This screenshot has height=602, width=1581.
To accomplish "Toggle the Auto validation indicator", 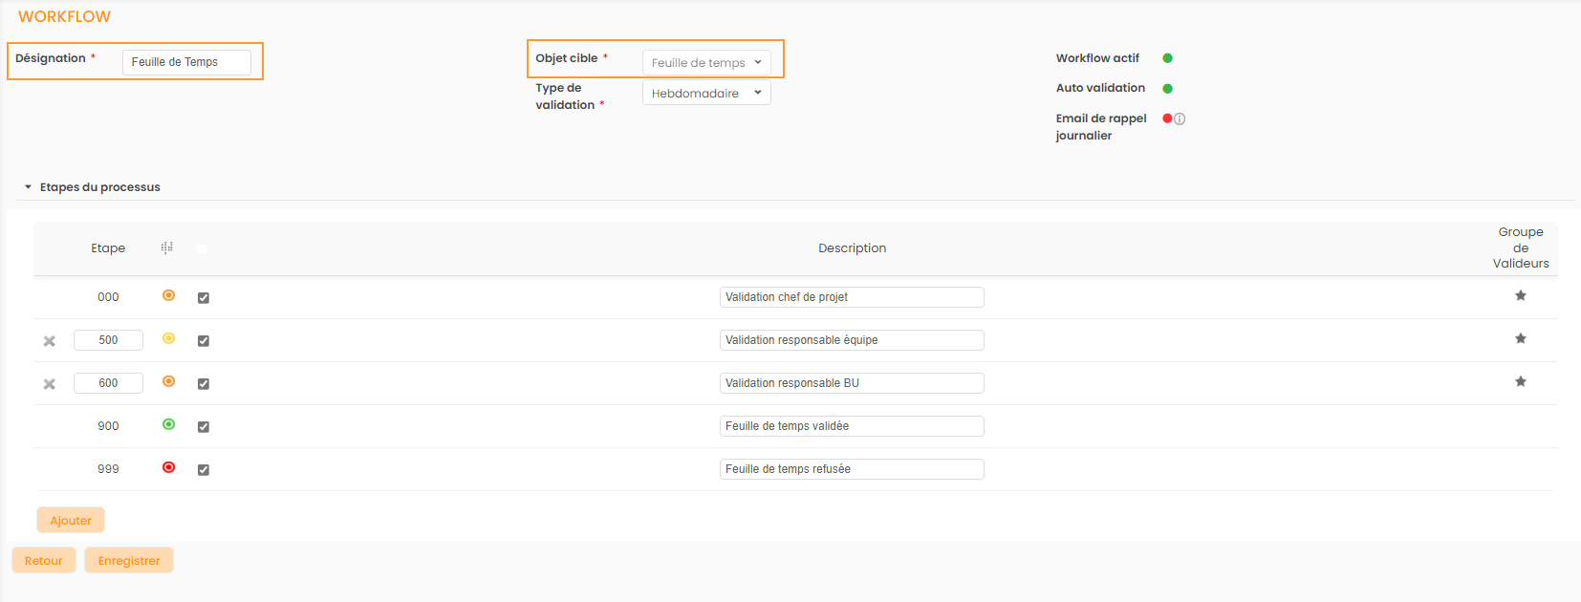I will click(1167, 89).
